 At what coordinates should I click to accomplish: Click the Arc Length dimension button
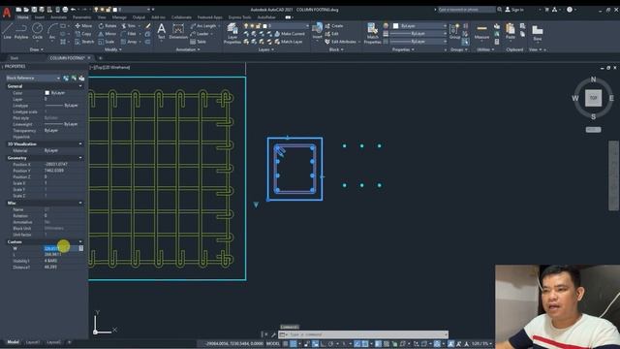click(203, 26)
